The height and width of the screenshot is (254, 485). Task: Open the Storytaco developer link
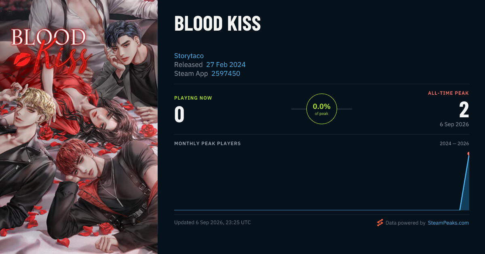(x=189, y=56)
